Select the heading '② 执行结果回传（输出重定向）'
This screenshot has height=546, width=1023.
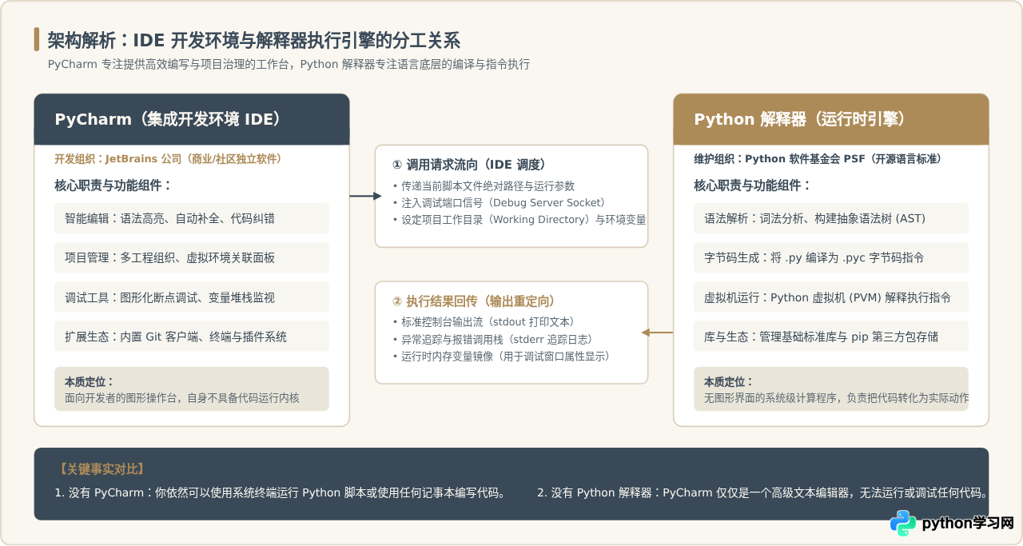click(x=474, y=301)
